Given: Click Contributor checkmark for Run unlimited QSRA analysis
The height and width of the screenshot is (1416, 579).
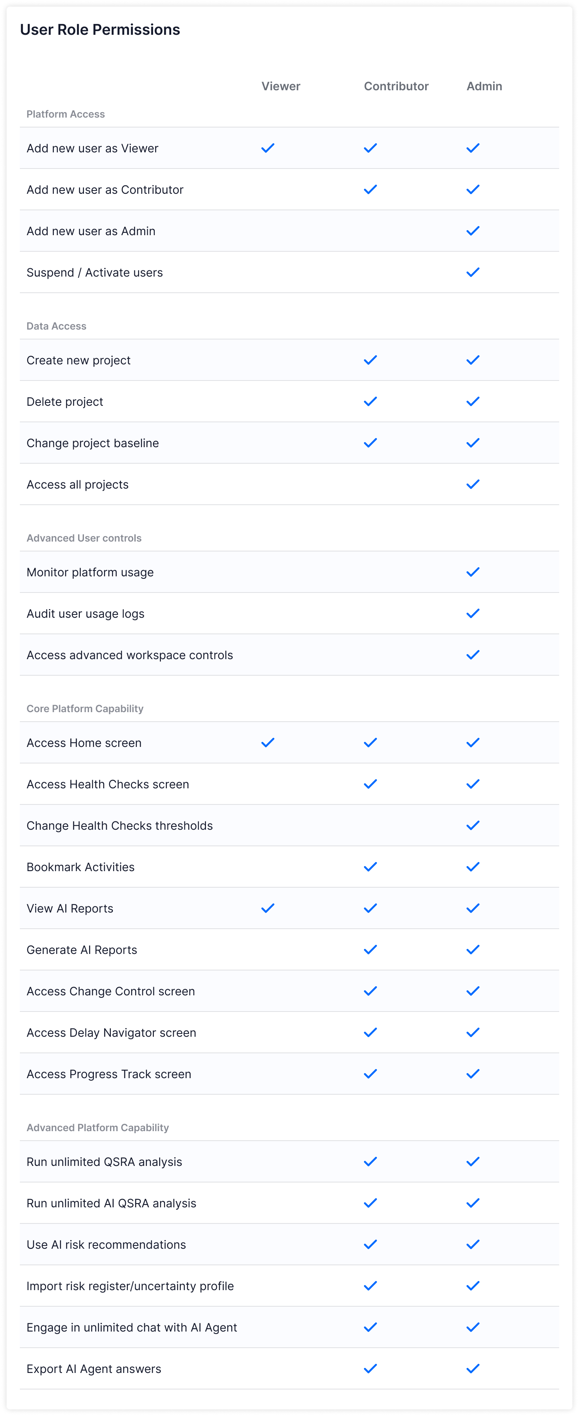Looking at the screenshot, I should click(371, 1161).
